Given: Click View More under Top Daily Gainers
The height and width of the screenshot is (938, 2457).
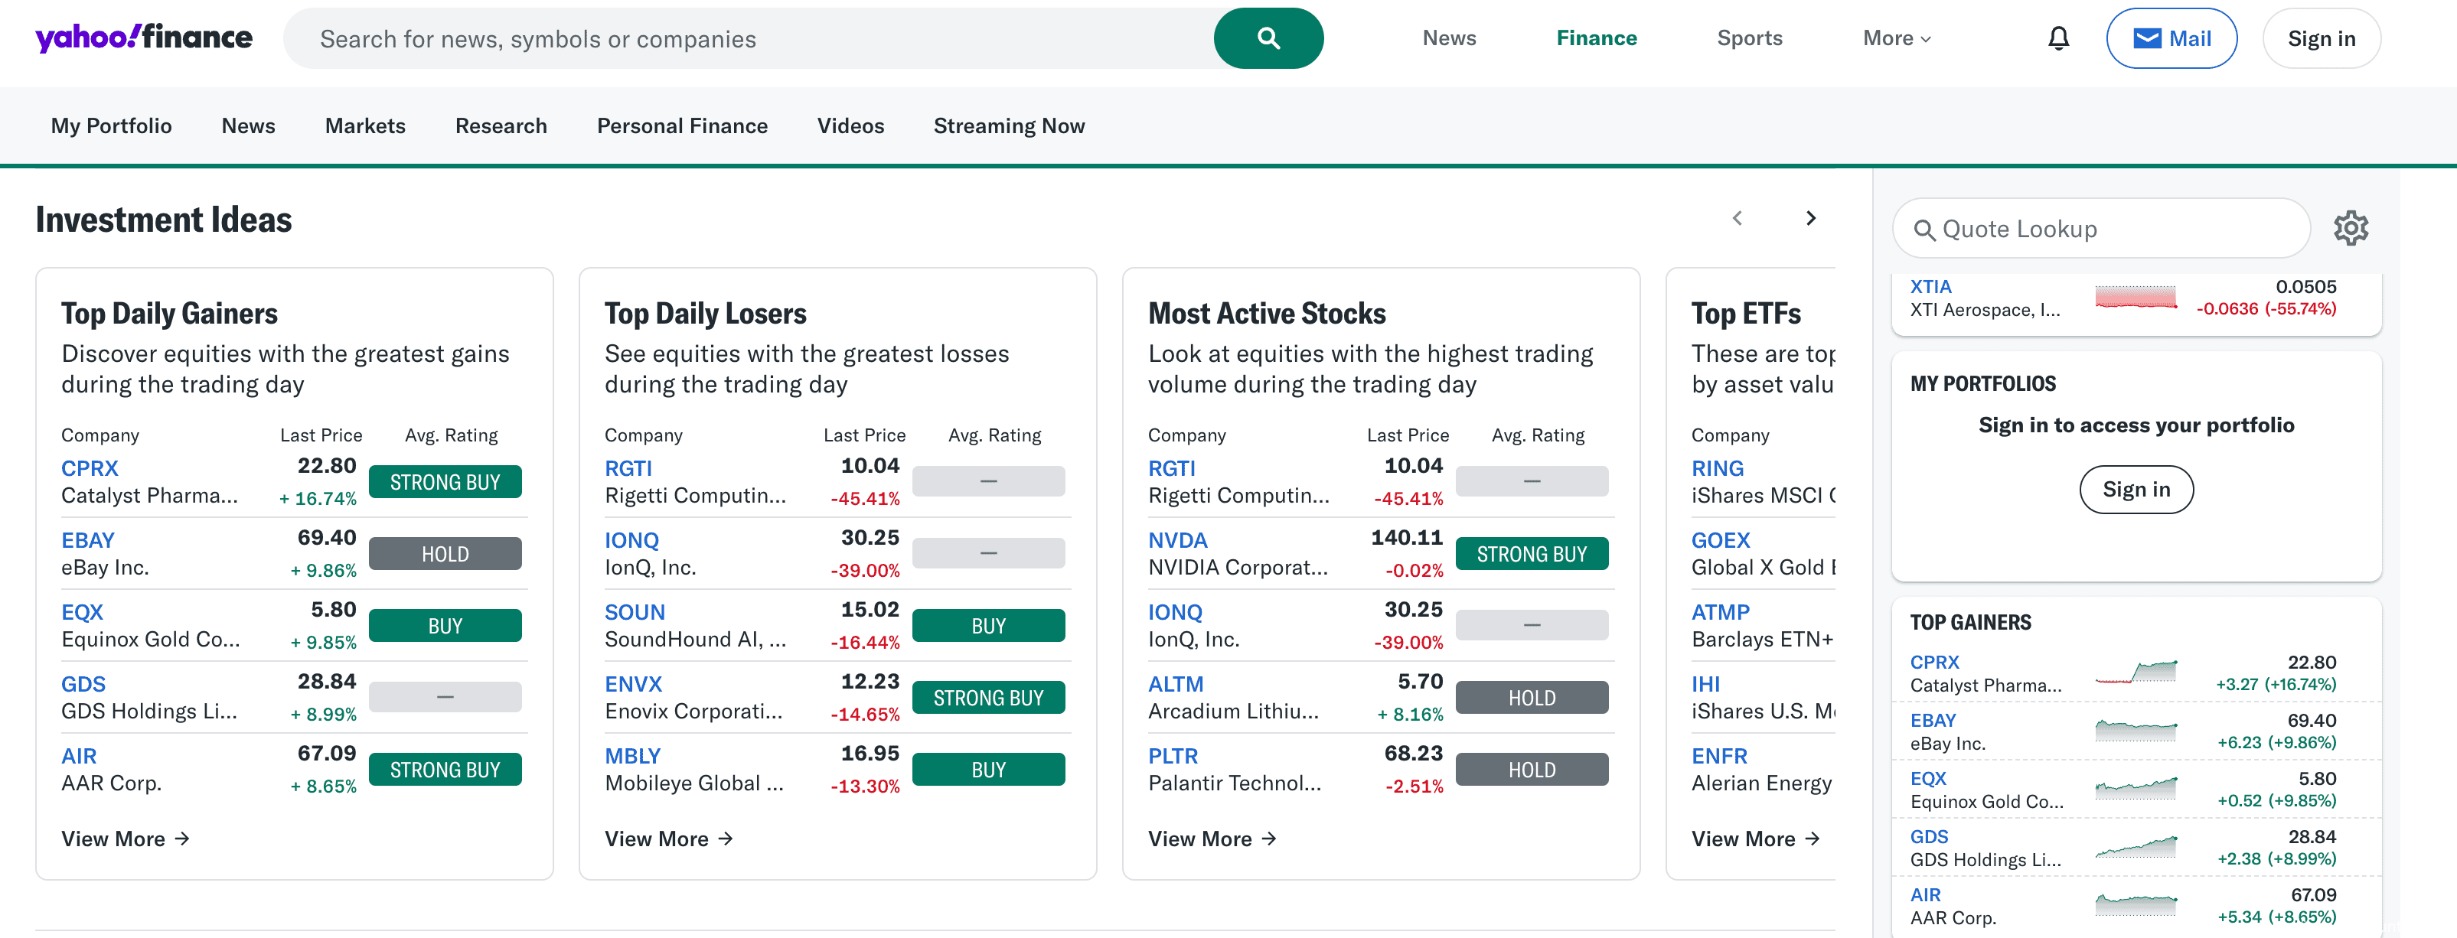Looking at the screenshot, I should coord(125,839).
